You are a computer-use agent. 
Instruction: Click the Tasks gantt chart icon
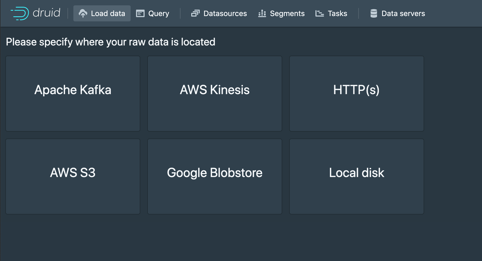pyautogui.click(x=320, y=13)
